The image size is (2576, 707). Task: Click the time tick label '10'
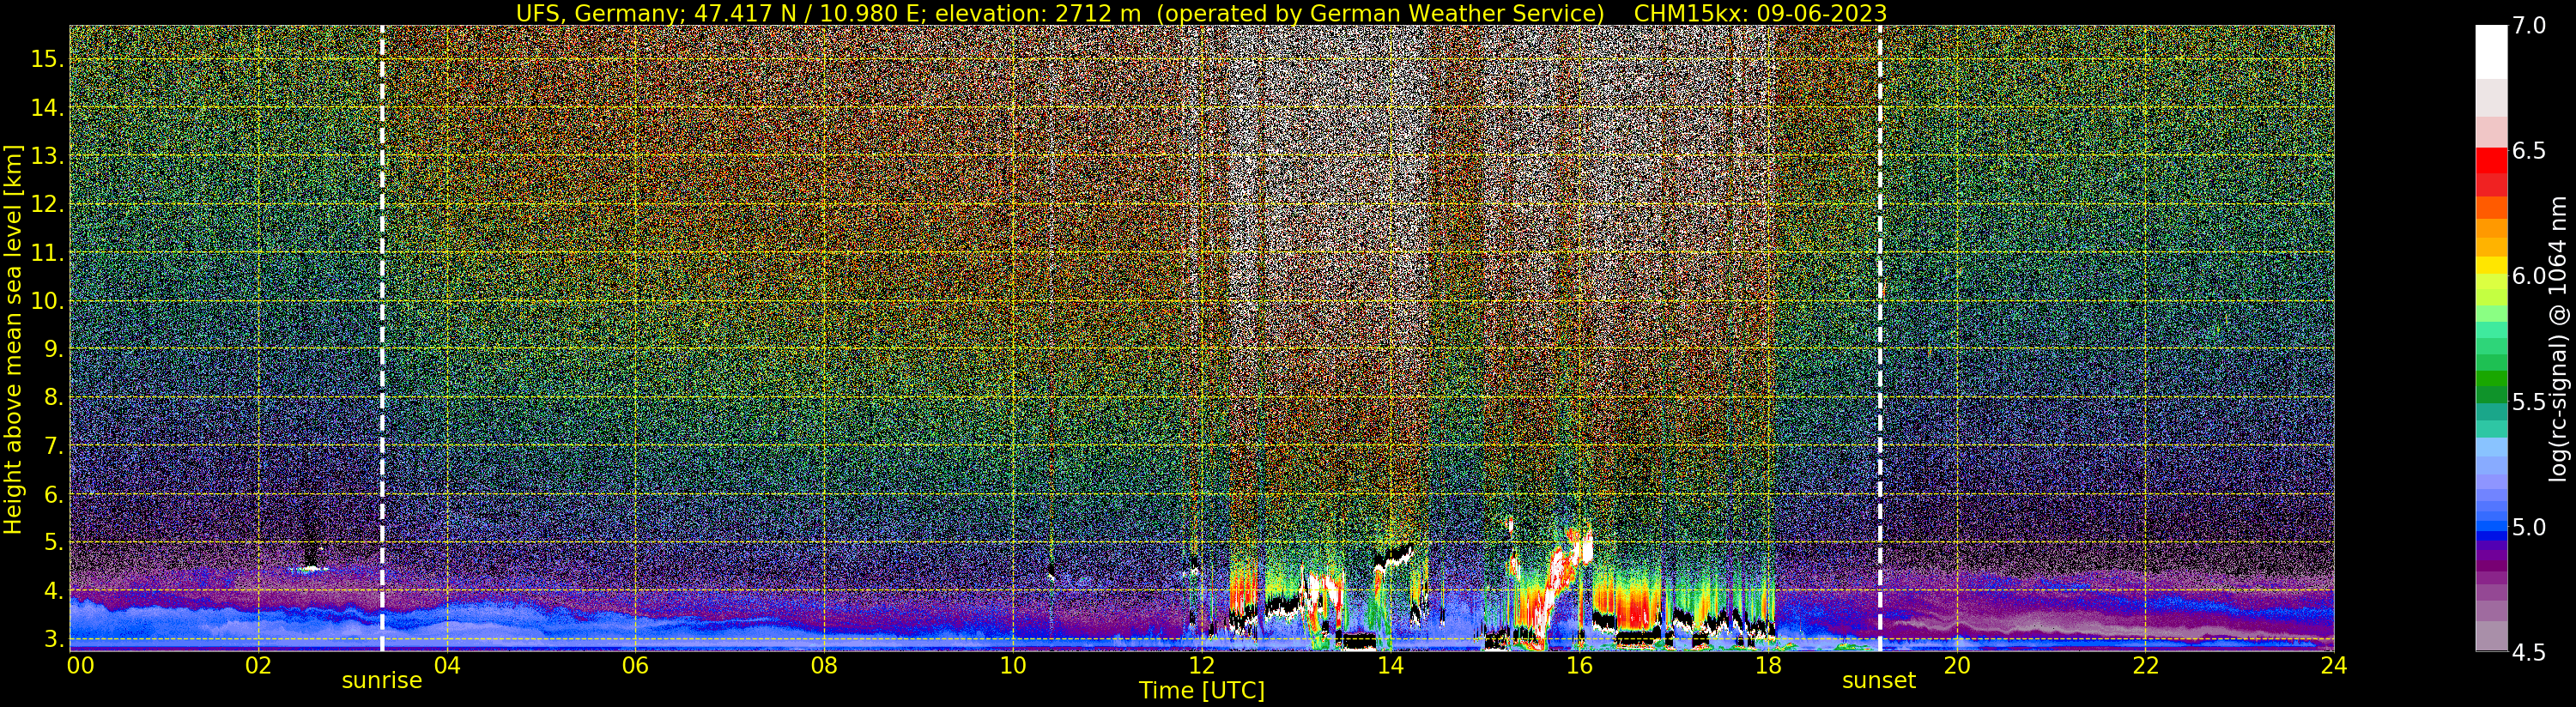coord(1012,664)
